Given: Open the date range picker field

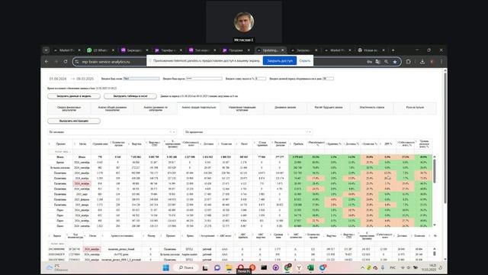Looking at the screenshot, I should click(x=72, y=79).
